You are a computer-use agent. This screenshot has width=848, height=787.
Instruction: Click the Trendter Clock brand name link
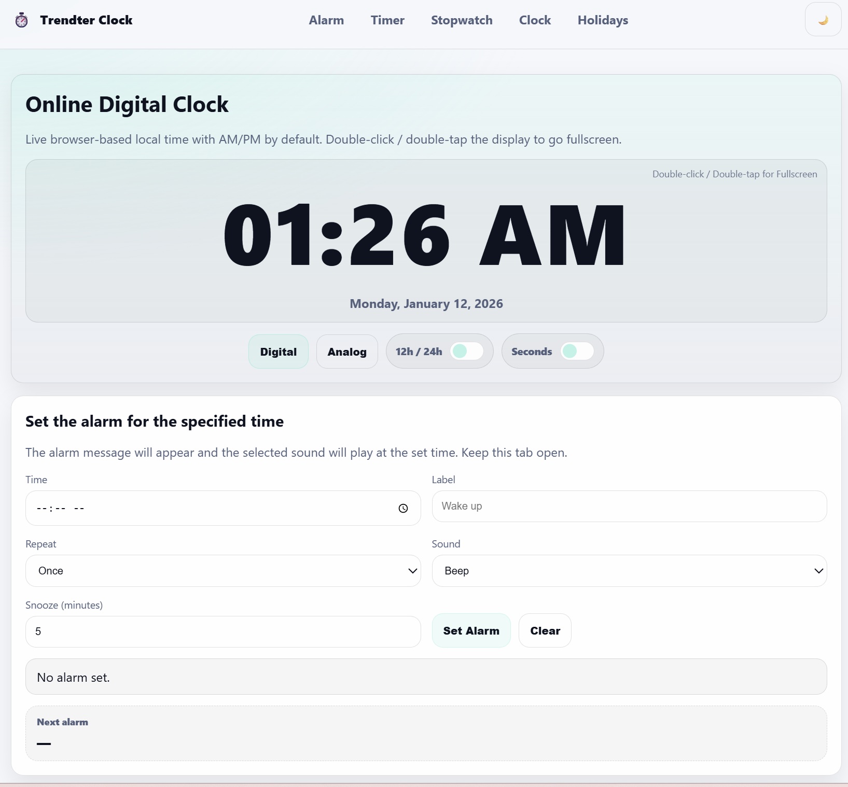(86, 20)
